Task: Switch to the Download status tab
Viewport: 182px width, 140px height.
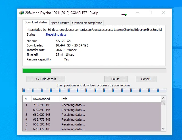Action: (36, 22)
